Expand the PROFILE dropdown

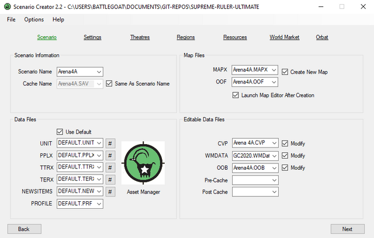pos(99,204)
